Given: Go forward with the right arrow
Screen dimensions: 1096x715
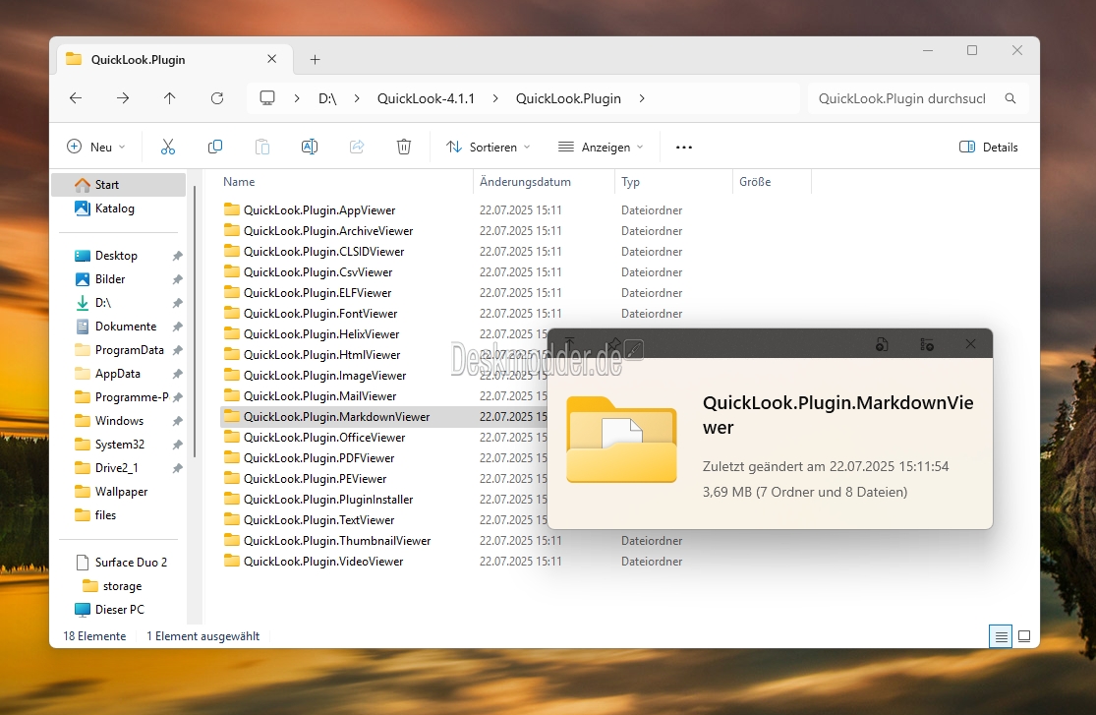Looking at the screenshot, I should [x=123, y=98].
